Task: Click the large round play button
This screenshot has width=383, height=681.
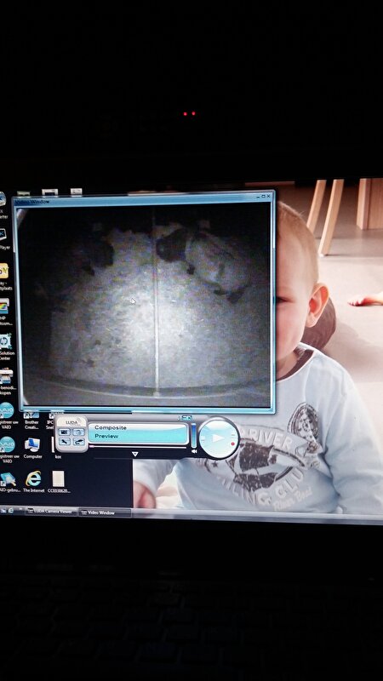Action: pos(219,438)
